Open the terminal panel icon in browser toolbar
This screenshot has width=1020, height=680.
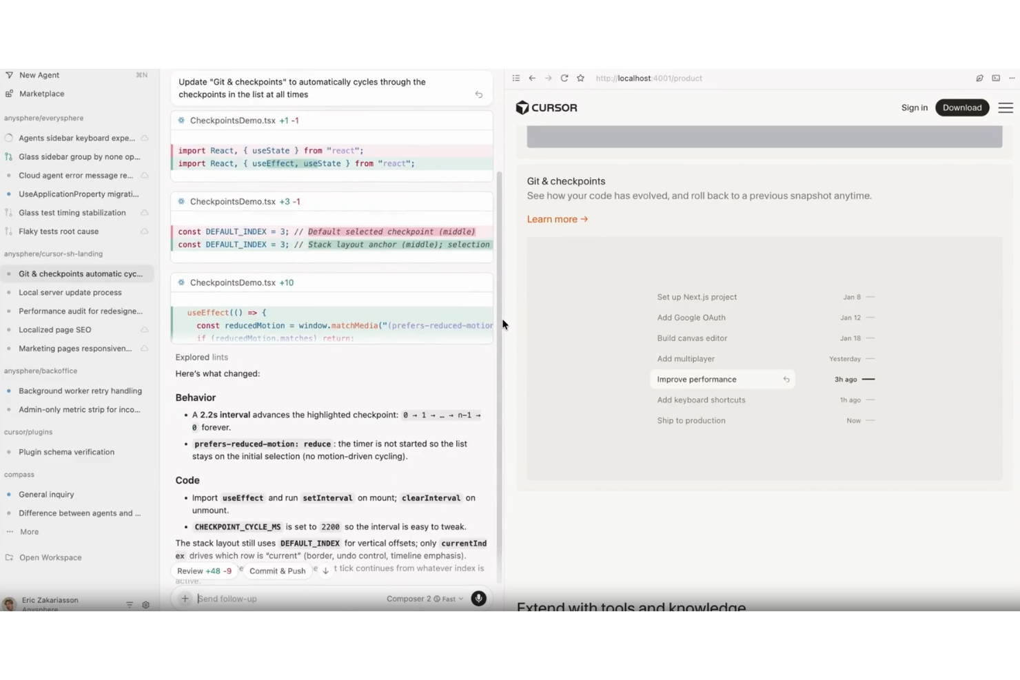coord(996,79)
